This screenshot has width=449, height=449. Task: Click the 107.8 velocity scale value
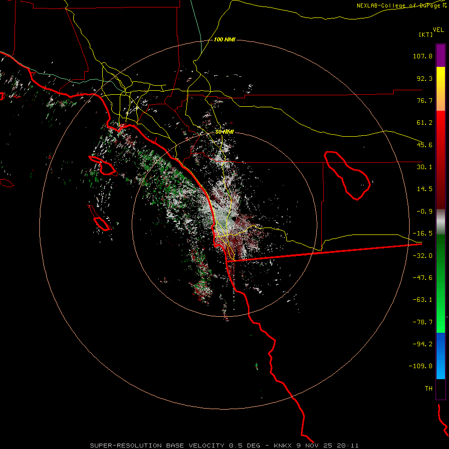[x=423, y=56]
